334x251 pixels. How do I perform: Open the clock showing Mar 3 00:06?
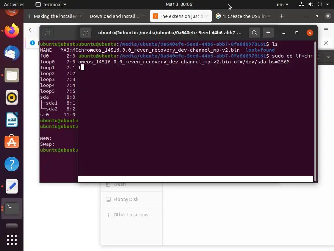179,4
